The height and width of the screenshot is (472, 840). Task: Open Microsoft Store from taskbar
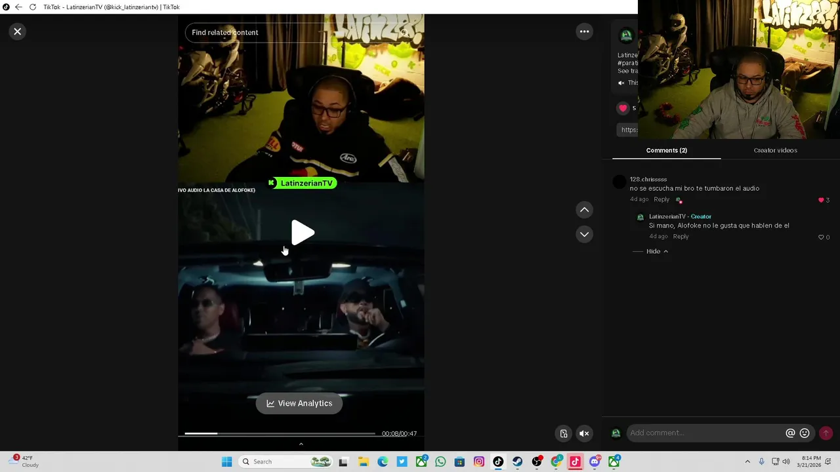[459, 462]
